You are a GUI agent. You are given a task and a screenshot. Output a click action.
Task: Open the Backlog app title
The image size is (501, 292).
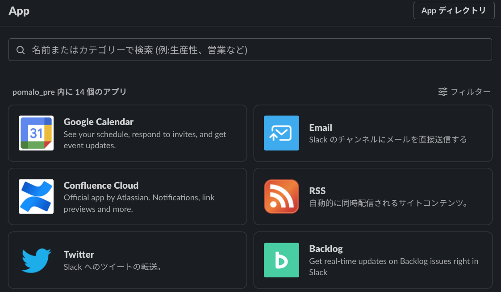(326, 249)
